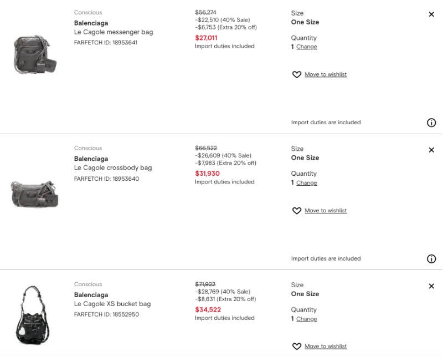Change the quantity of the messenger bag

coord(307,47)
